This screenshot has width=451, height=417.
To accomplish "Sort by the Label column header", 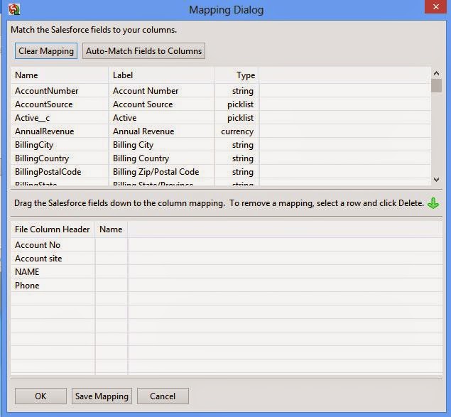I will coord(161,75).
